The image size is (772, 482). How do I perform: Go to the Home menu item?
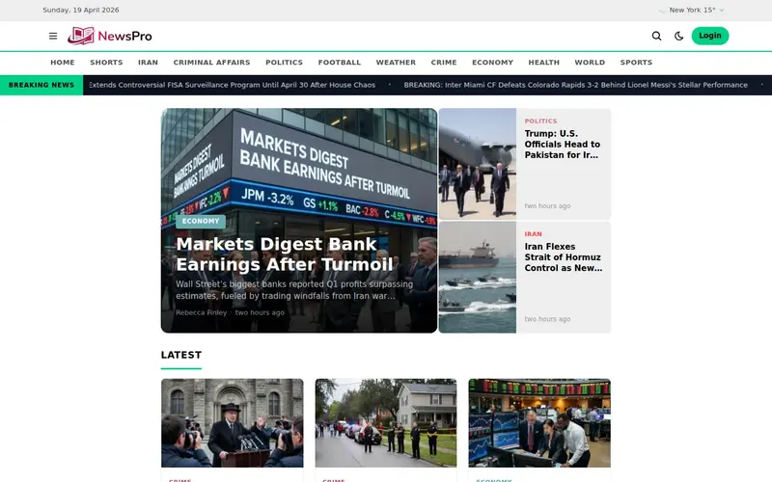63,63
